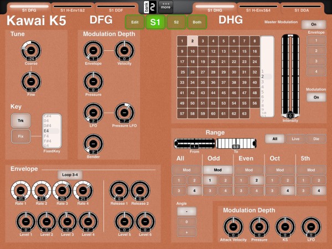Click the Level 4 knob
Image resolution: width=332 pixels, height=249 pixels.
88,222
